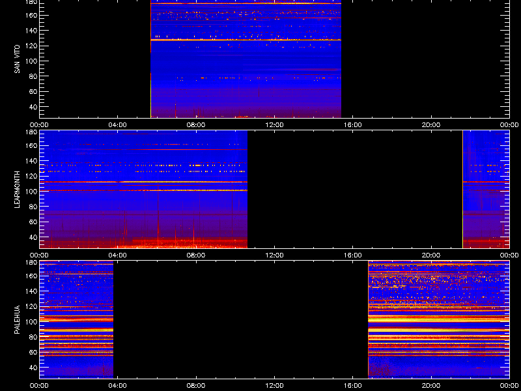Select frequency label 180 on Learmonth axis

[x=32, y=132]
